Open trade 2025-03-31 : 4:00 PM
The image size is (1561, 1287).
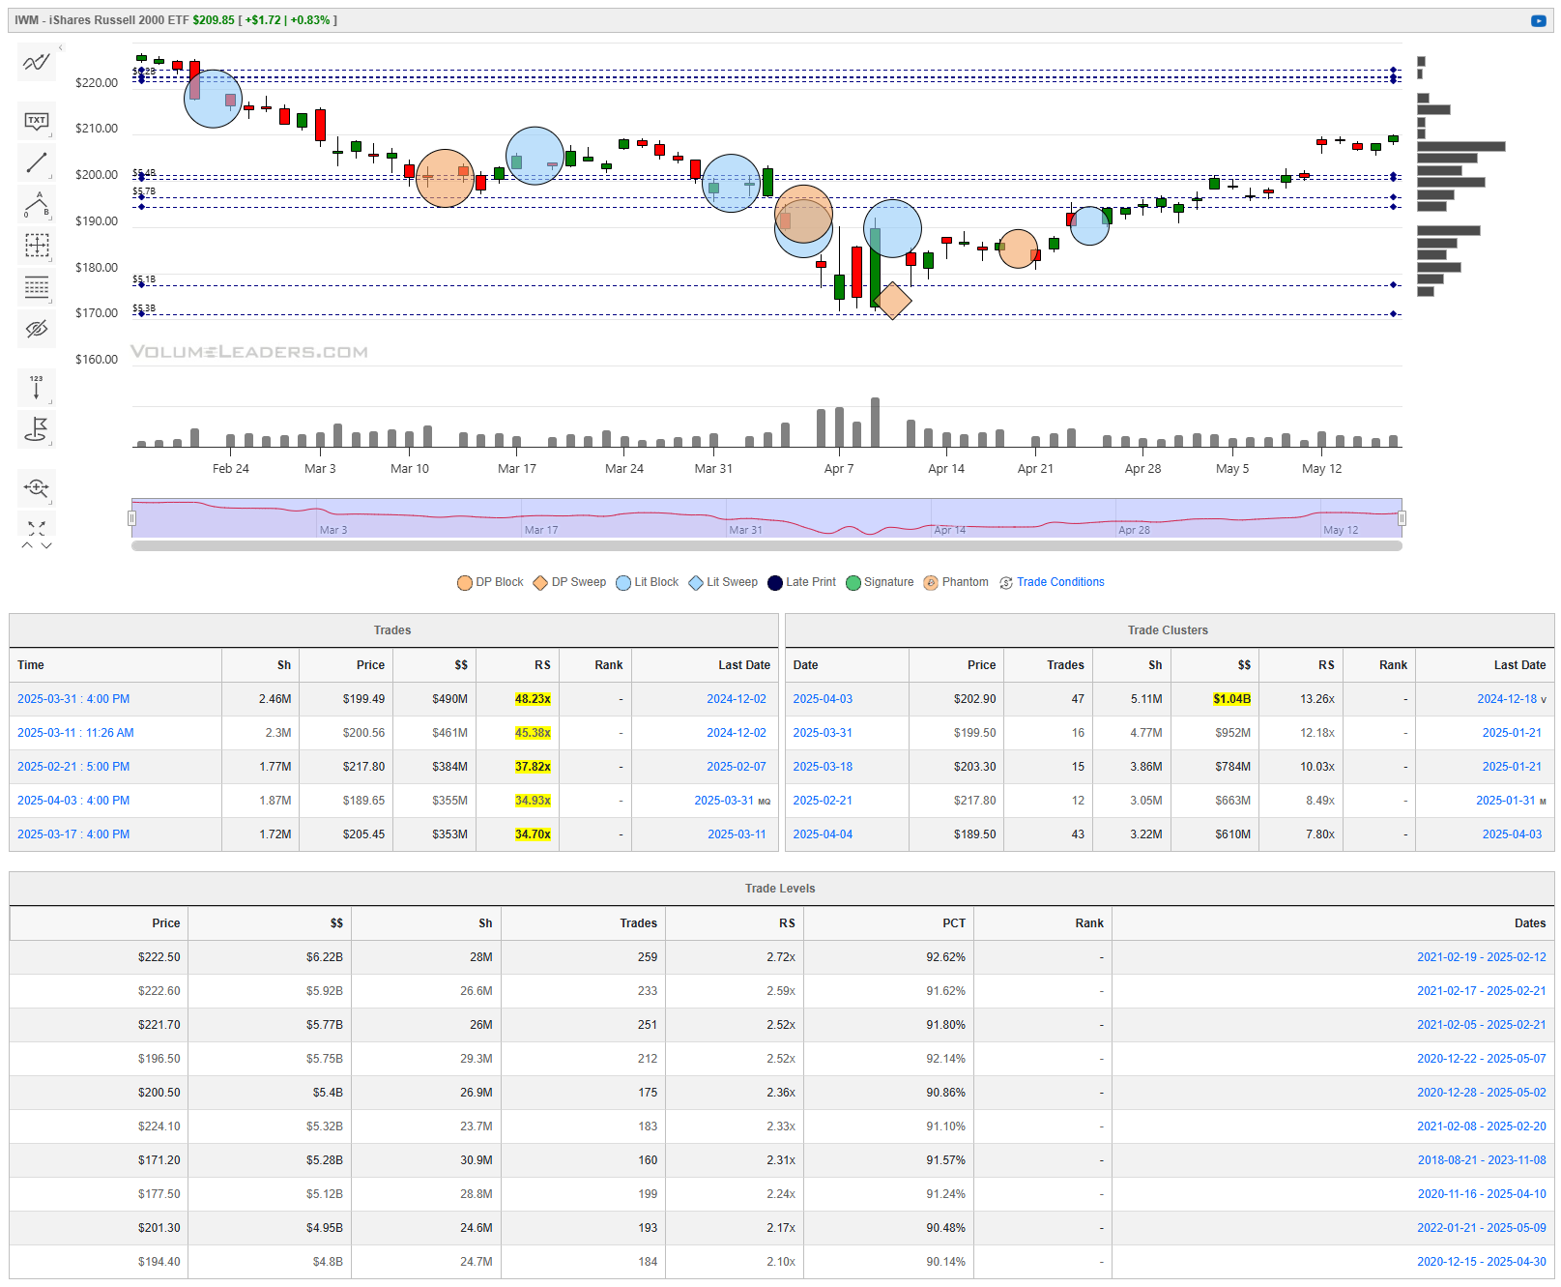pos(73,699)
